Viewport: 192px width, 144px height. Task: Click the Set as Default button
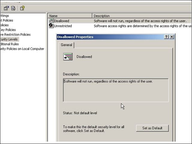click(x=152, y=128)
